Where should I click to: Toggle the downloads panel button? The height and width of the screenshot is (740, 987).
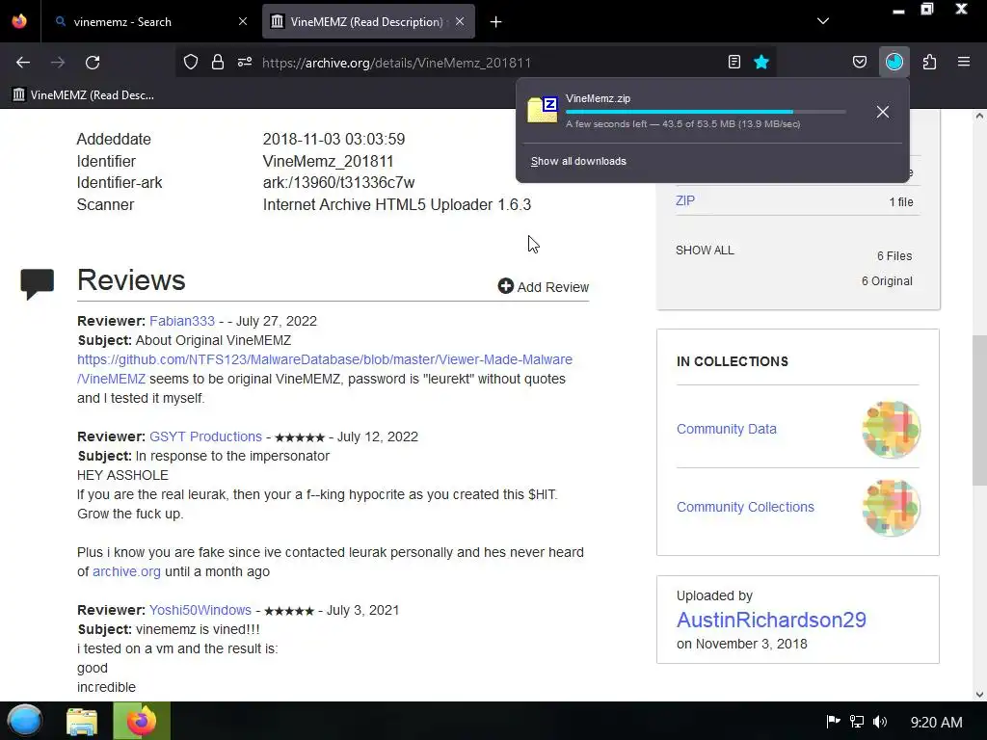tap(894, 62)
